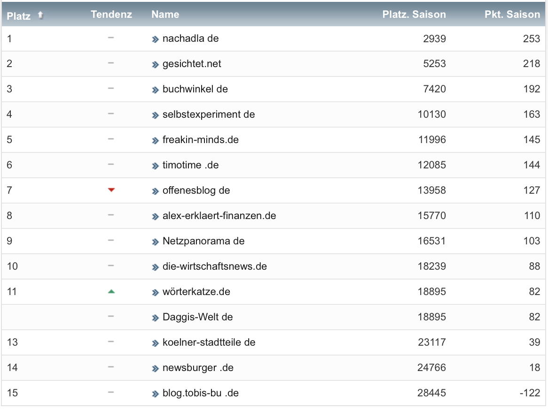Click the red down-trend arrow for offenesblog de
Image resolution: width=548 pixels, height=409 pixels.
coord(111,190)
